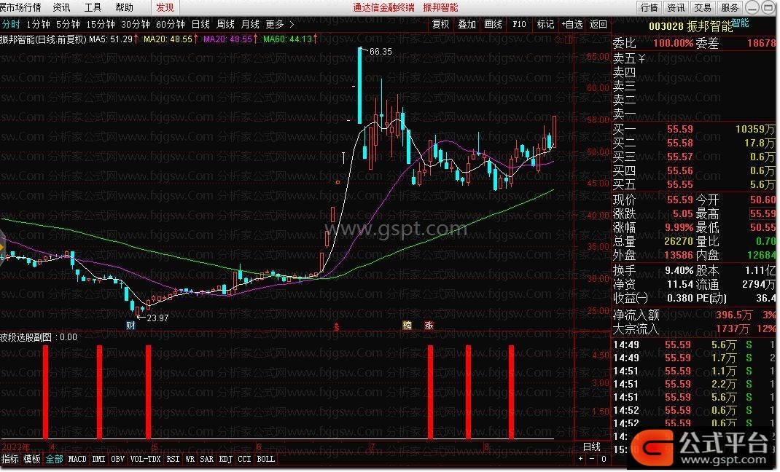Click the 买一 price 55.59
Image resolution: width=780 pixels, height=472 pixels.
point(679,129)
